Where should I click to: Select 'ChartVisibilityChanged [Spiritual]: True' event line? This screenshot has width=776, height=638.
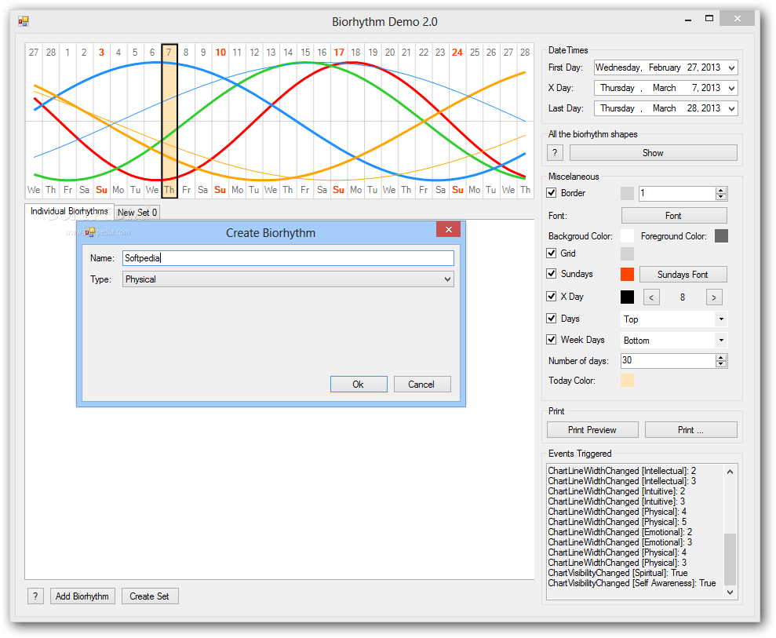tap(618, 573)
